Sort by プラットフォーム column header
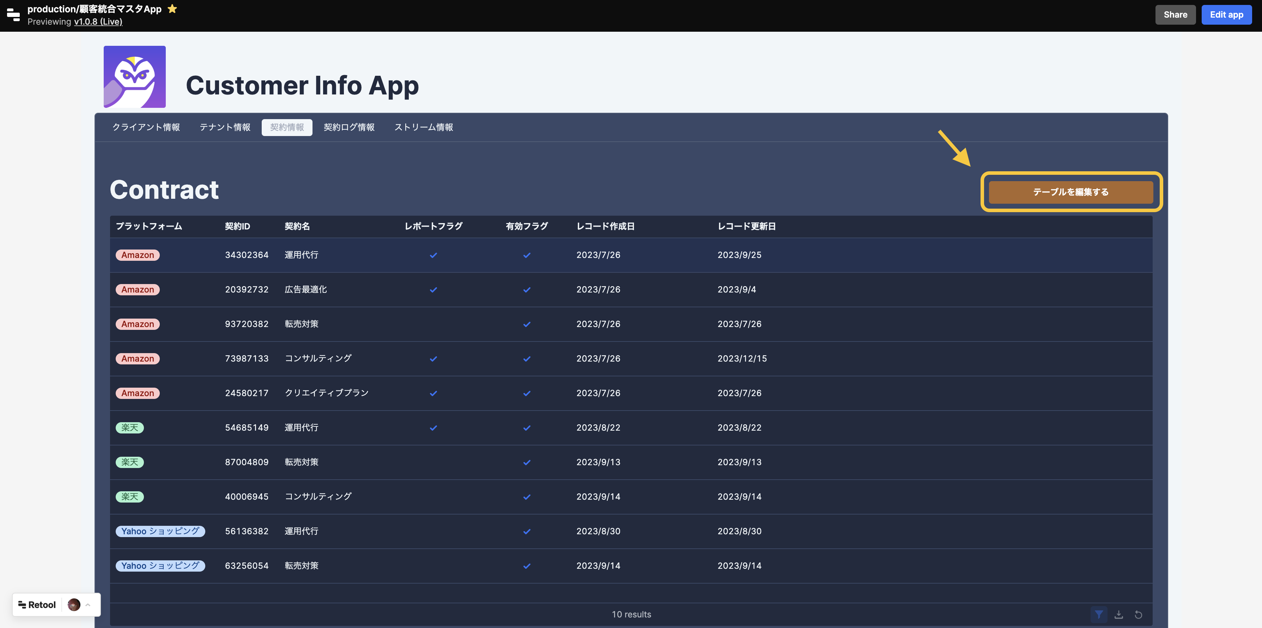Screen dimensions: 1262x628 pyautogui.click(x=148, y=226)
